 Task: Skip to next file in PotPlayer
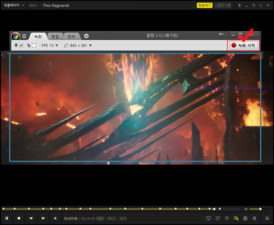coord(43,218)
